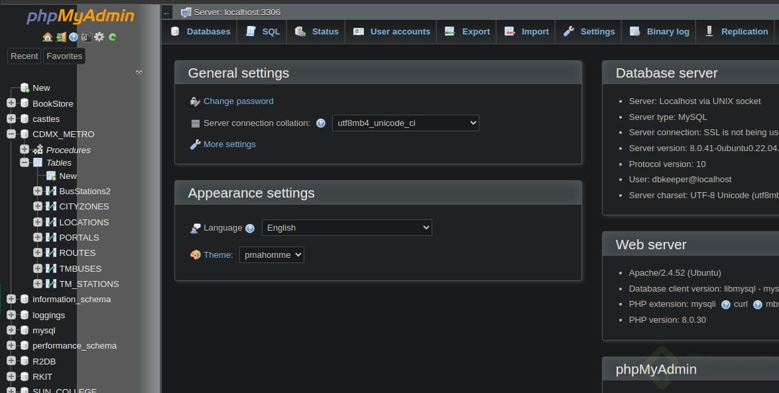
Task: Expand the CITYZONES table node
Action: point(38,206)
